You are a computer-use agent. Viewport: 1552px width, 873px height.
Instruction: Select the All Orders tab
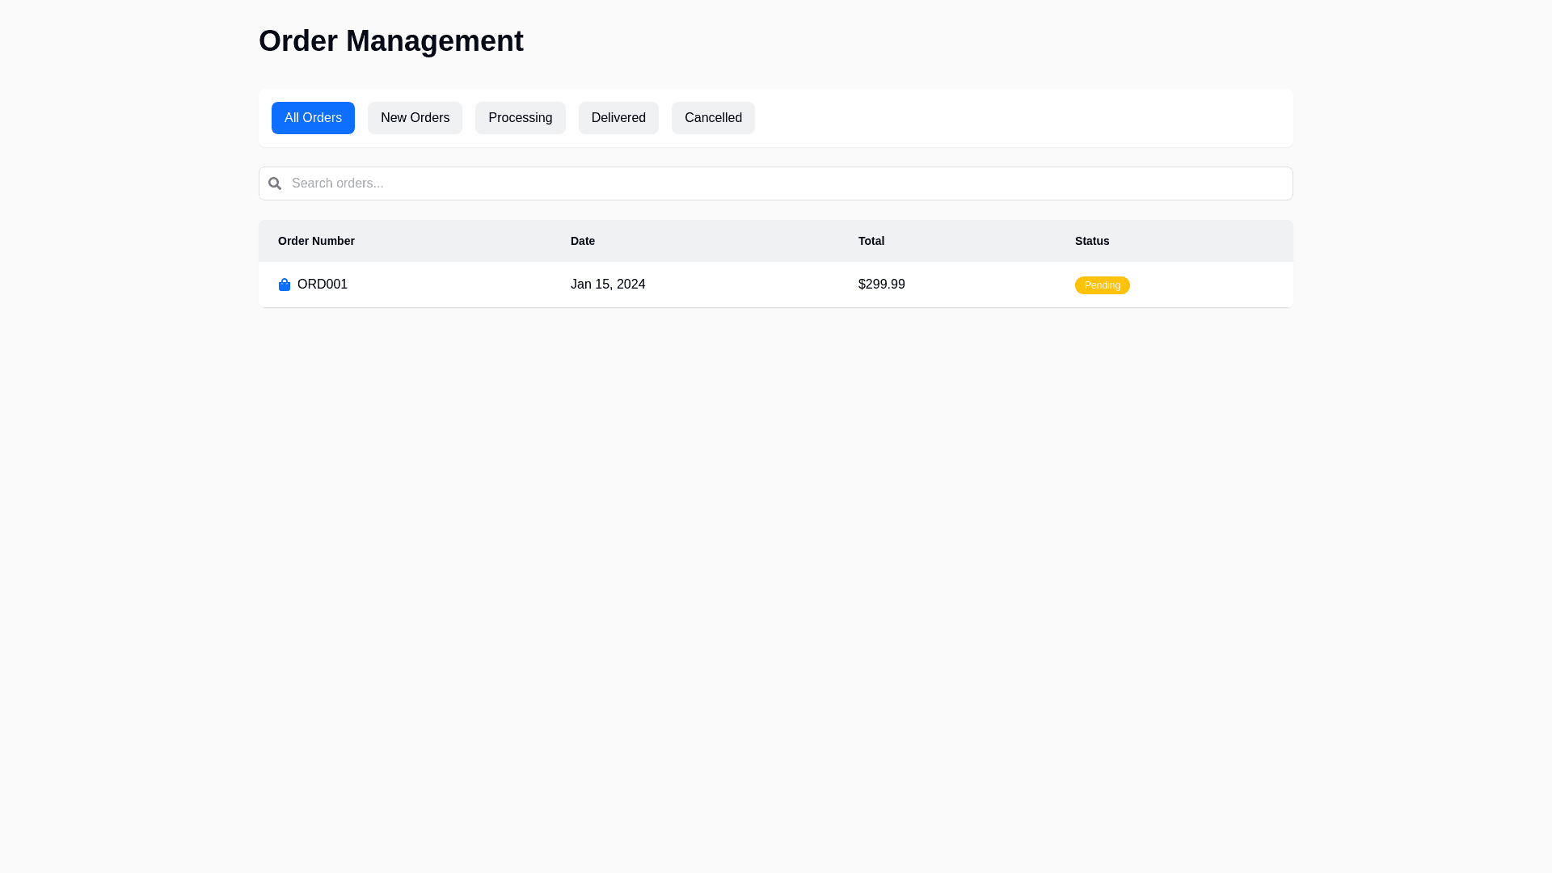(313, 118)
